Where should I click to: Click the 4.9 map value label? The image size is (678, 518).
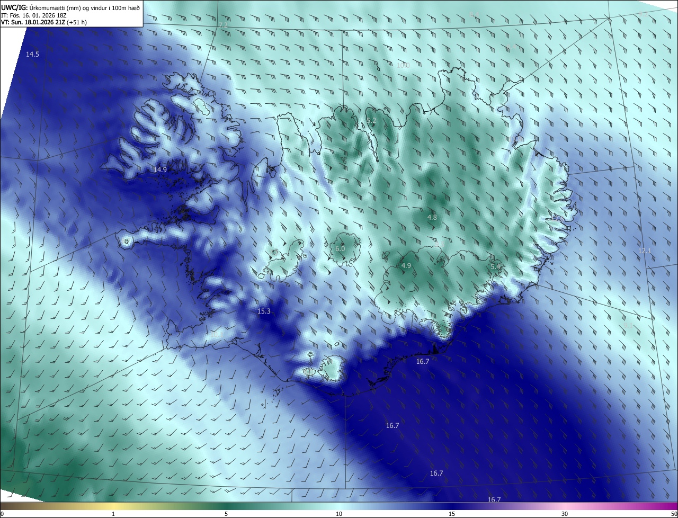click(x=406, y=265)
